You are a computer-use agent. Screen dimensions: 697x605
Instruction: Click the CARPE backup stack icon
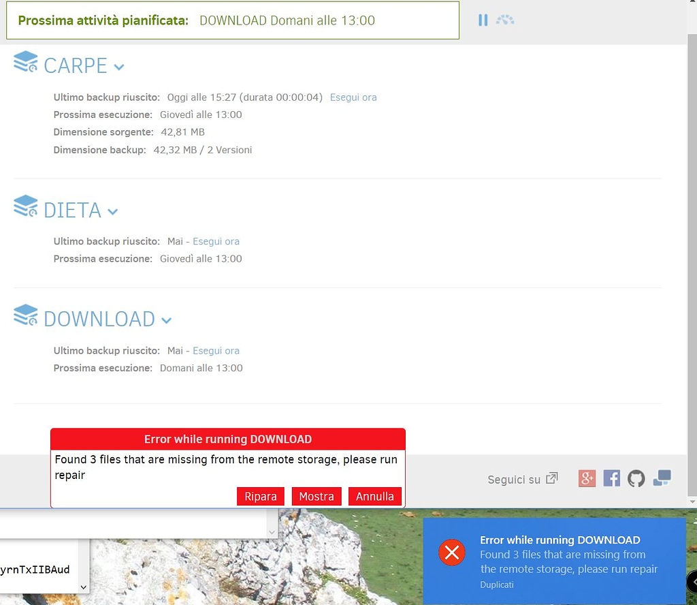click(x=25, y=61)
